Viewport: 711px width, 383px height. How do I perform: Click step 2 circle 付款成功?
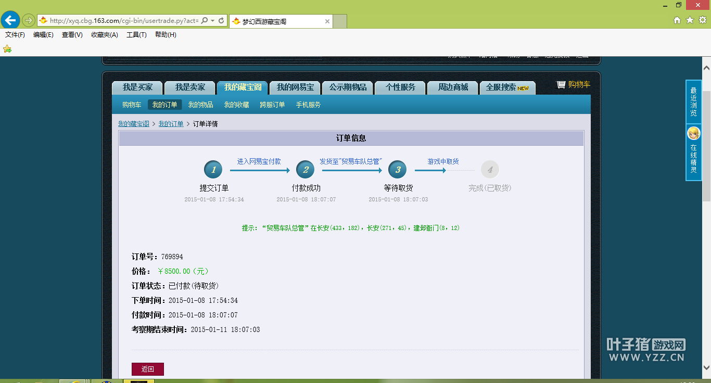pyautogui.click(x=306, y=170)
